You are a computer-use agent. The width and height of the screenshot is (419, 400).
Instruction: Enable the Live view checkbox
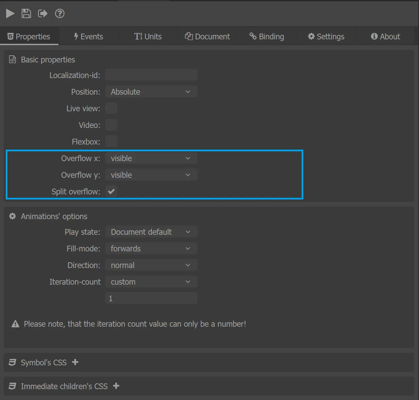coord(111,108)
